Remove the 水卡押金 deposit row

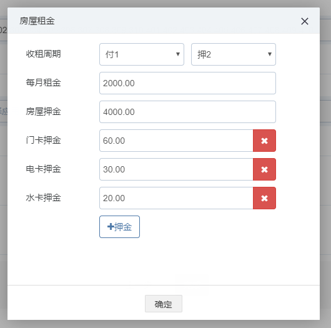click(264, 198)
